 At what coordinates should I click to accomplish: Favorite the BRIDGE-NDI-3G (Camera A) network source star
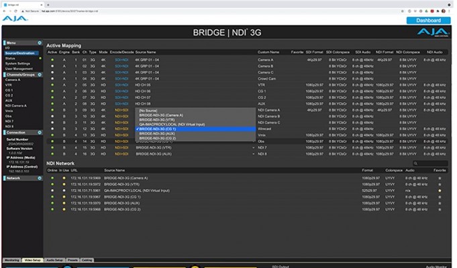[440, 178]
